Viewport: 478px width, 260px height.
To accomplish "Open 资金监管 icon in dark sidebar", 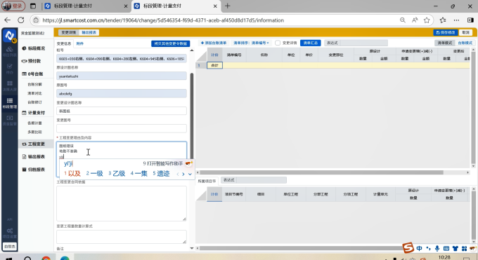I will 9,120.
